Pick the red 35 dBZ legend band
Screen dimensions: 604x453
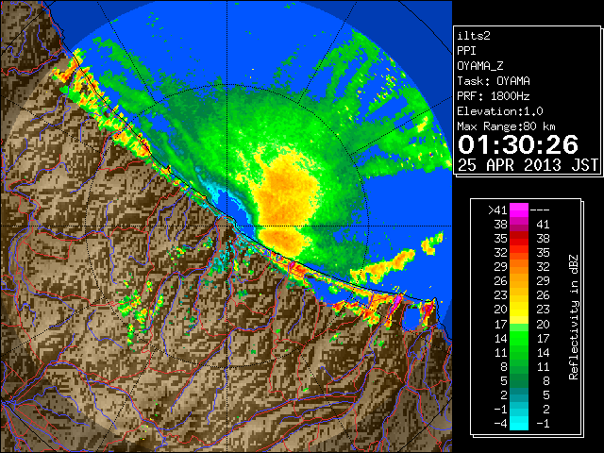click(x=519, y=239)
